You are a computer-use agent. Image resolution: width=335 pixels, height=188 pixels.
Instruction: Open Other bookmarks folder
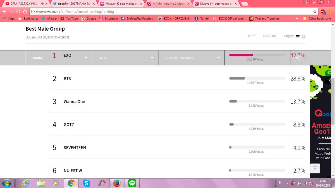[317, 19]
